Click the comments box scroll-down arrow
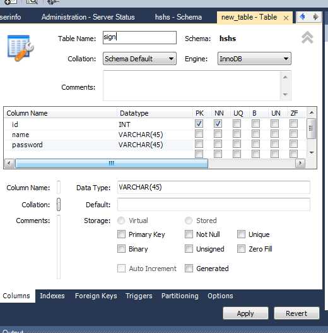This screenshot has width=328, height=333. tap(285, 94)
